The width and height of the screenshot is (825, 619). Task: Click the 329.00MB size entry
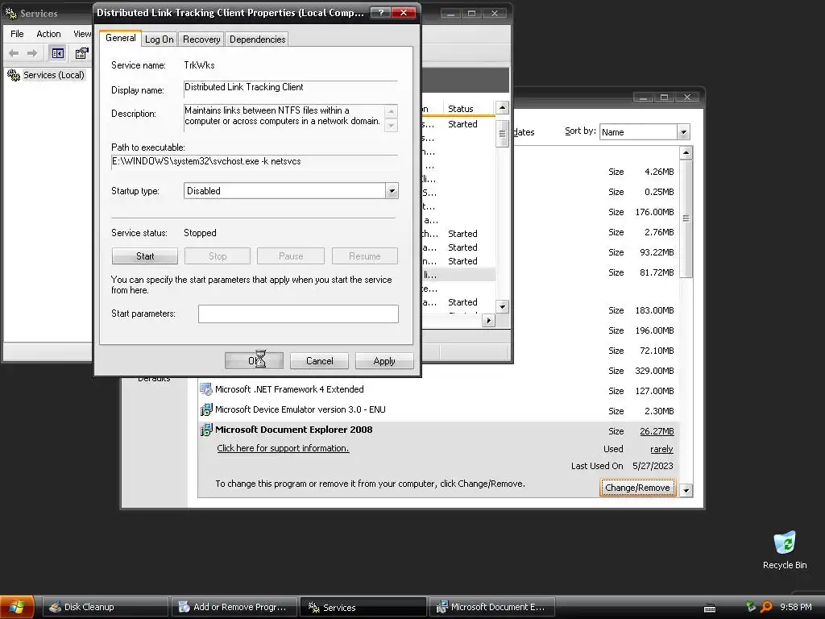[x=654, y=371]
